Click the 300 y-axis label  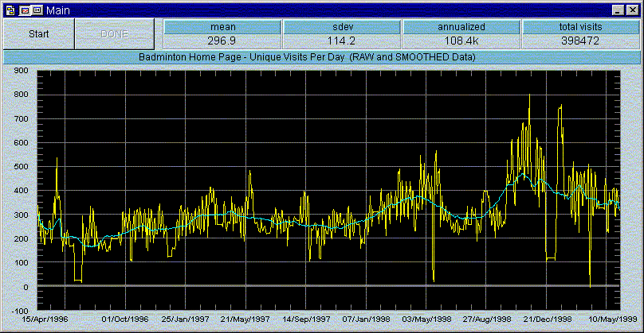click(21, 215)
